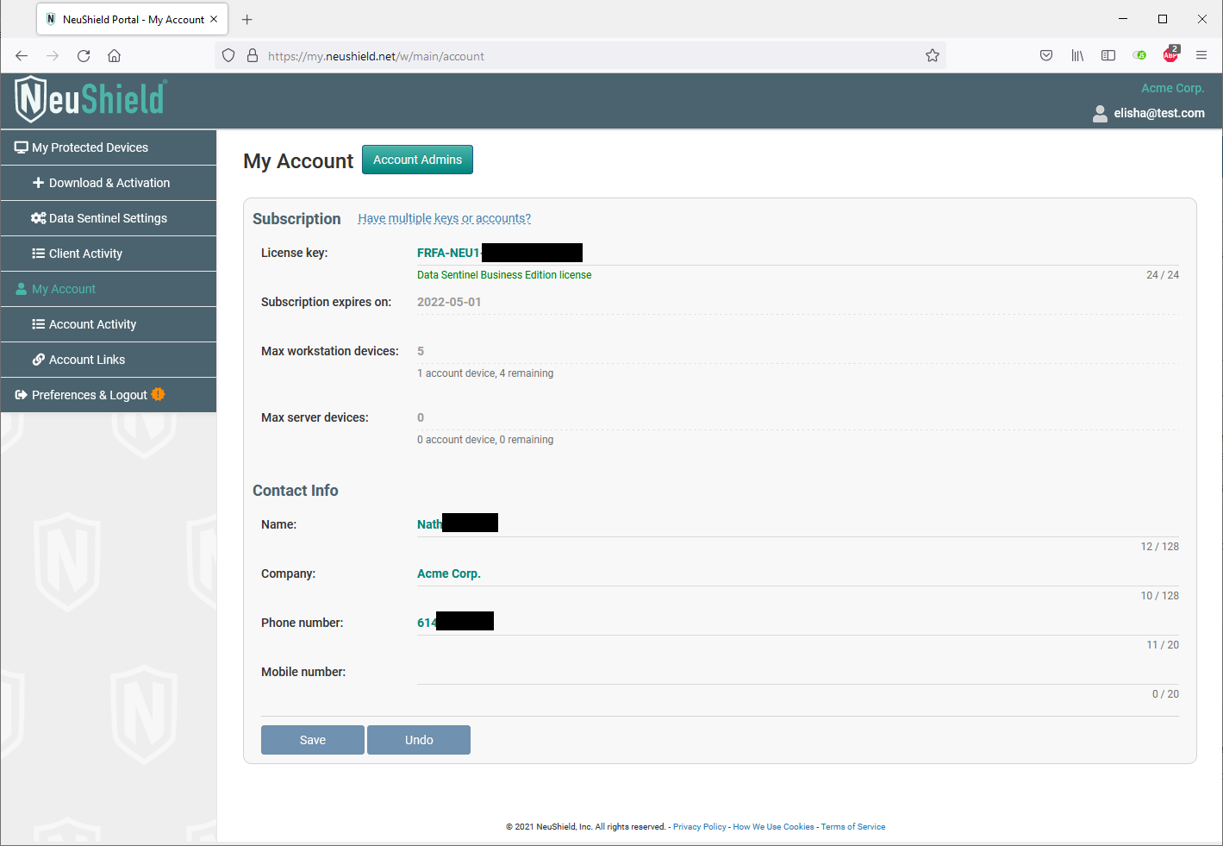Click elisha@test.com in header
This screenshot has width=1223, height=846.
coord(1159,113)
